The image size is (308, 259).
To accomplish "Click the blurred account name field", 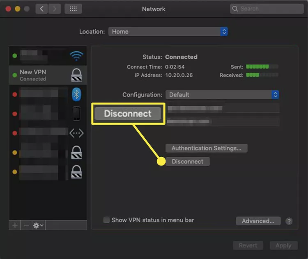I will pos(223,121).
